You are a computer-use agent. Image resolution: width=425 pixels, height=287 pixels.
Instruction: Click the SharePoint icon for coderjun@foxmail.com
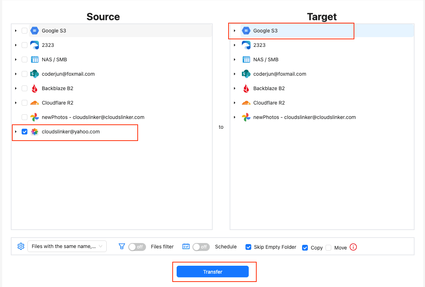click(x=35, y=74)
